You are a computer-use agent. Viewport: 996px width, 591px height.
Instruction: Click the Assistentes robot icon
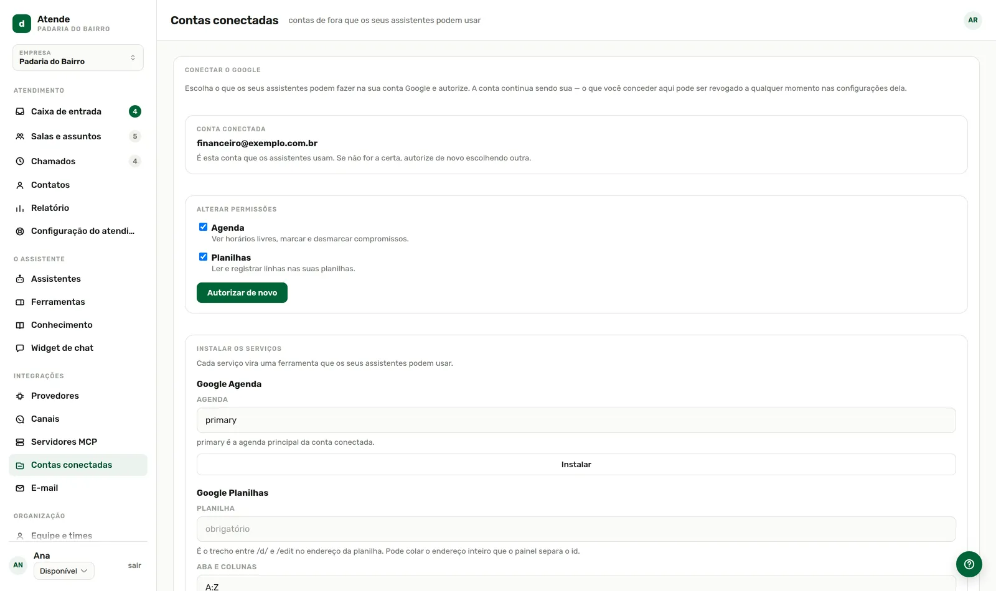(x=20, y=279)
